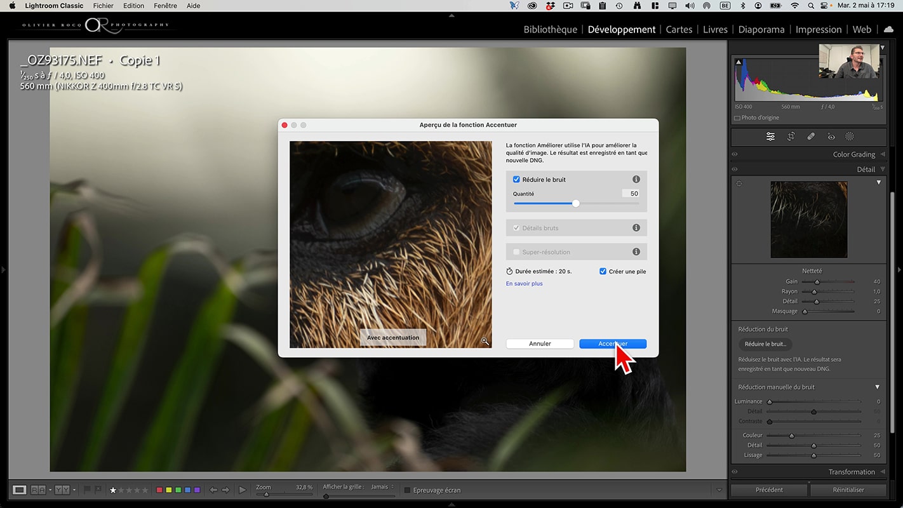
Task: Toggle the histogram shadow clipping triangle
Action: click(x=739, y=61)
